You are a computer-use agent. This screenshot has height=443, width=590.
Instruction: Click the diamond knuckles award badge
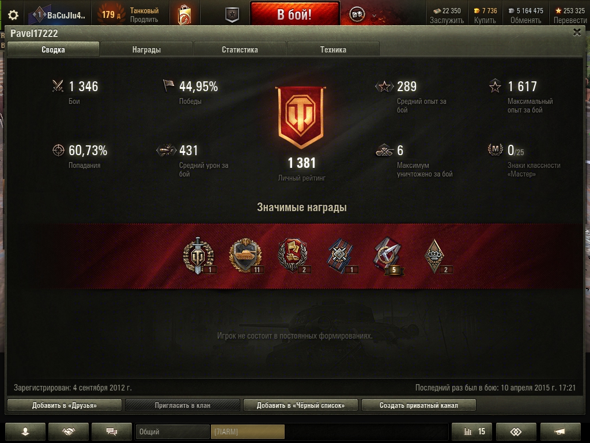click(436, 256)
